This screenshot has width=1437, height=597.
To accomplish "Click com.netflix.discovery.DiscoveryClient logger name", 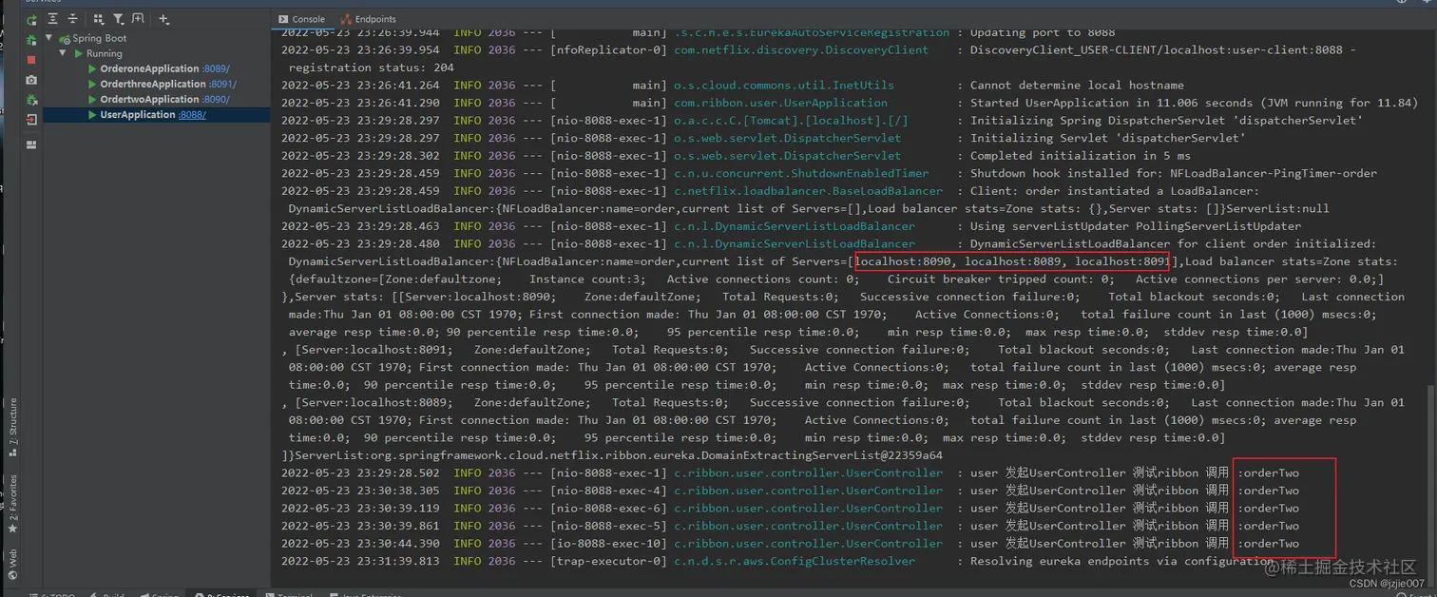I will pos(801,49).
